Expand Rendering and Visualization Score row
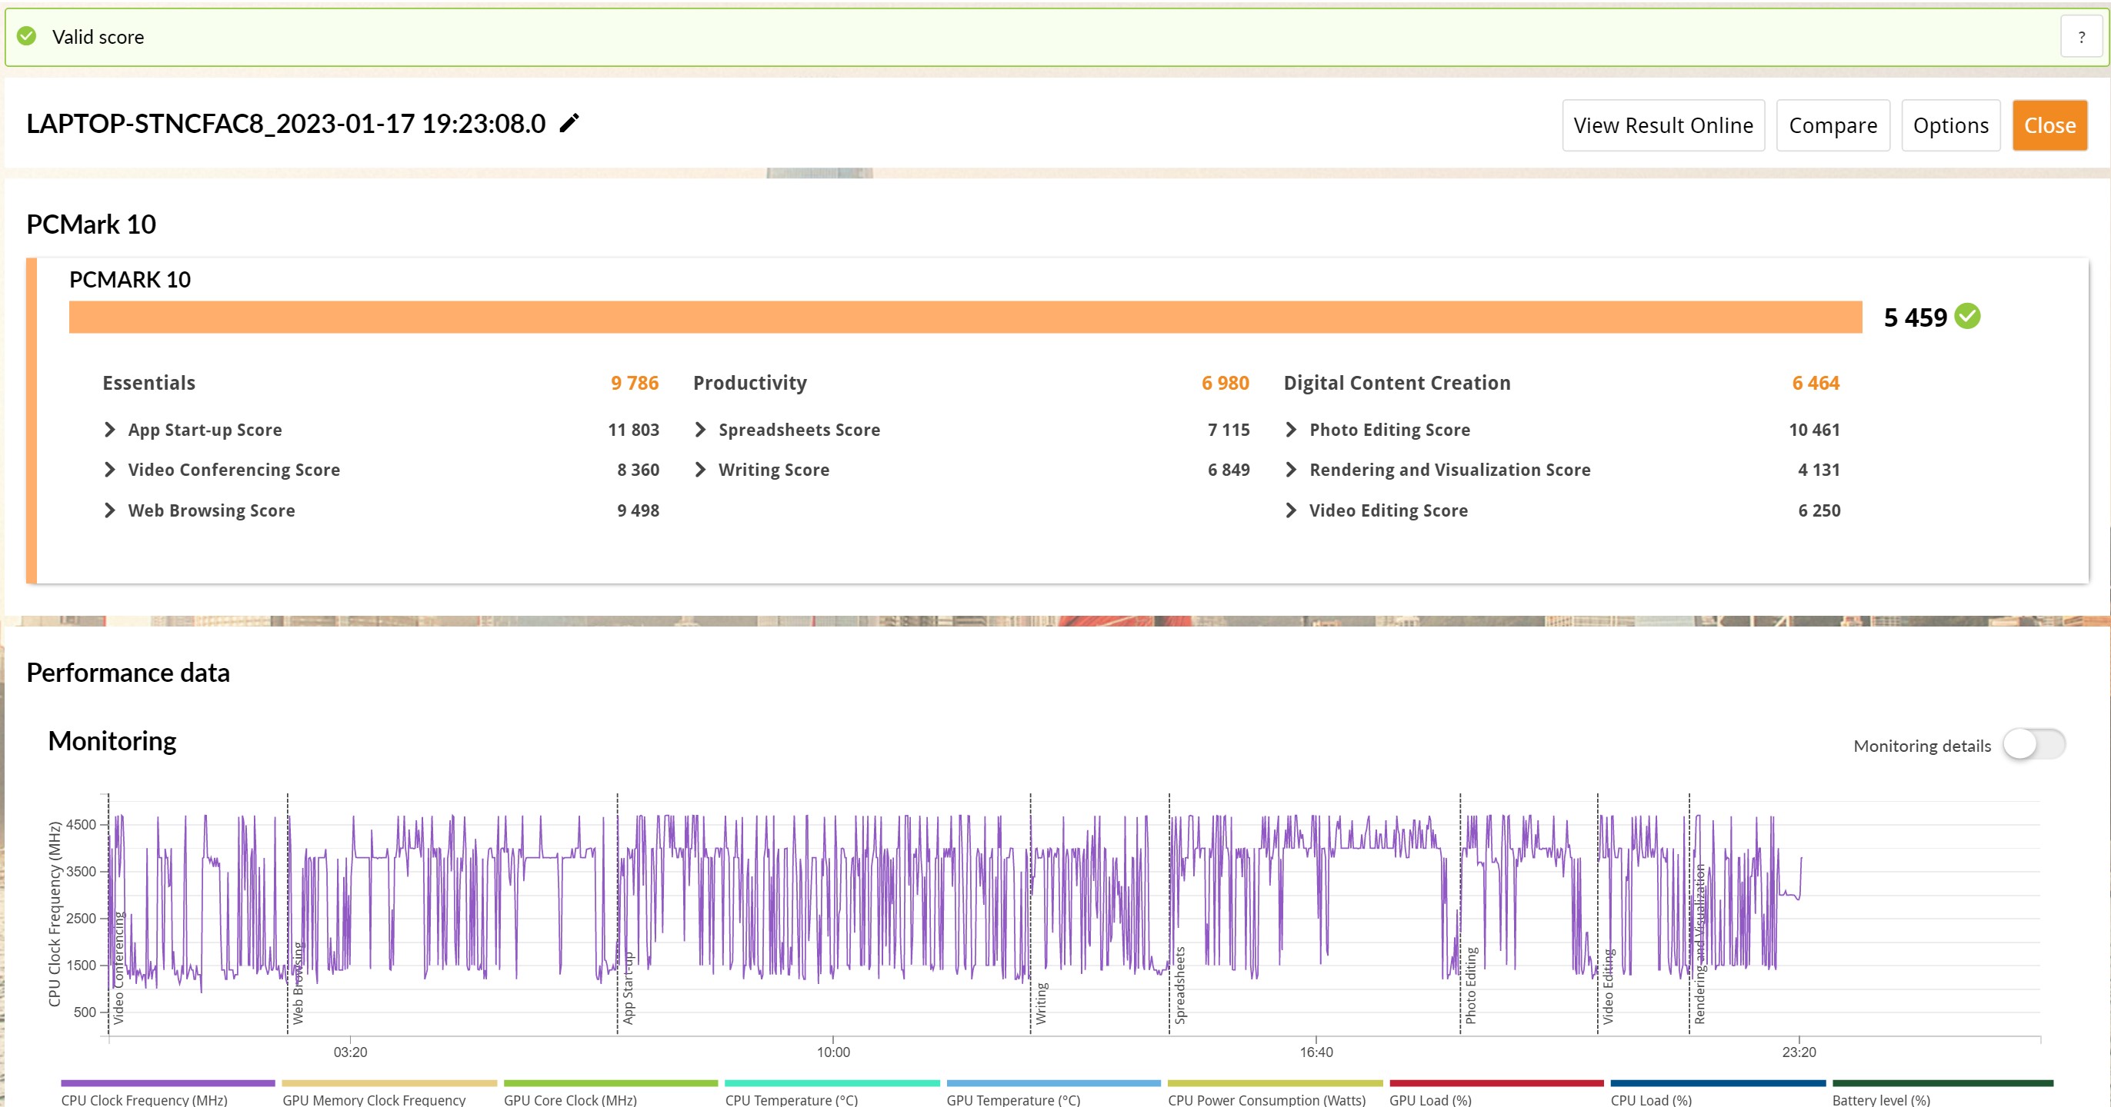 1291,470
